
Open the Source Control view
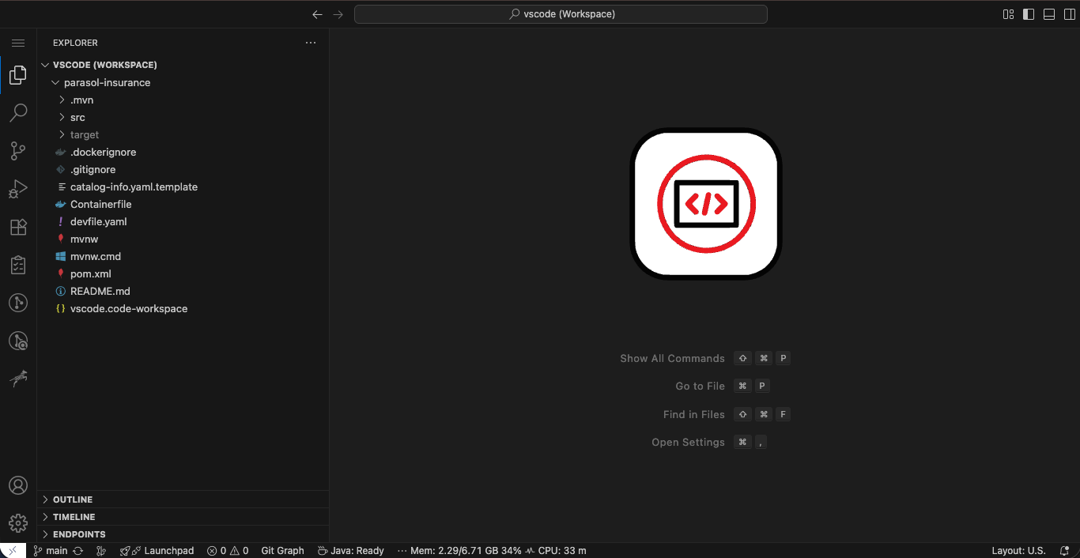tap(18, 151)
